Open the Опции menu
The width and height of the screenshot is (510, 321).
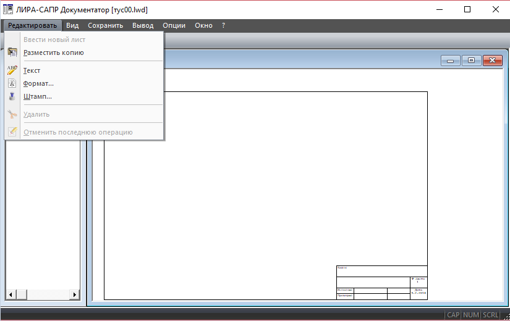tap(174, 25)
